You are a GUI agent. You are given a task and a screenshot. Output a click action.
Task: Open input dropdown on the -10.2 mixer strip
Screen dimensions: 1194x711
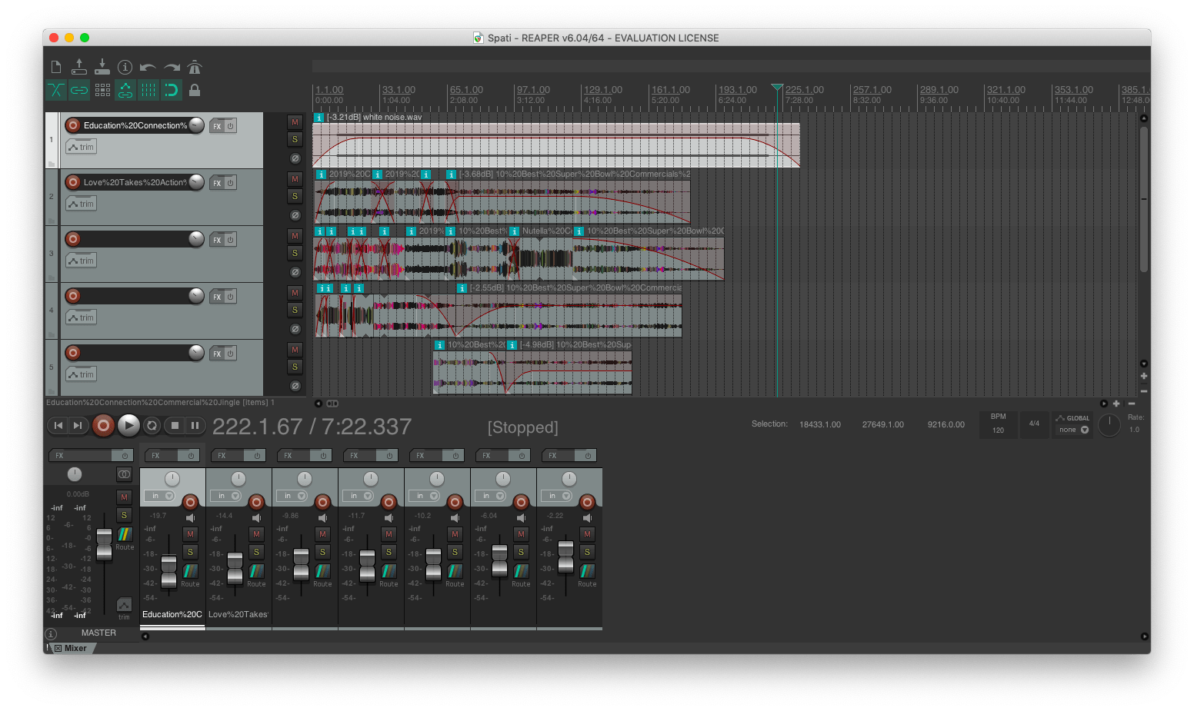click(425, 496)
